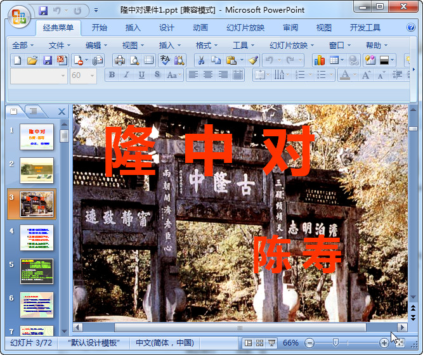Open a file with the folder icon
423x355 pixels.
pos(32,60)
